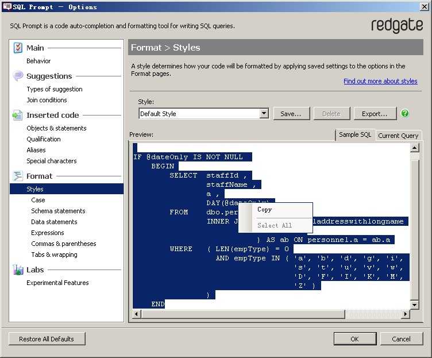Screen dimensions: 432x358
Task: Open the Behavior options page
Action: [x=38, y=61]
